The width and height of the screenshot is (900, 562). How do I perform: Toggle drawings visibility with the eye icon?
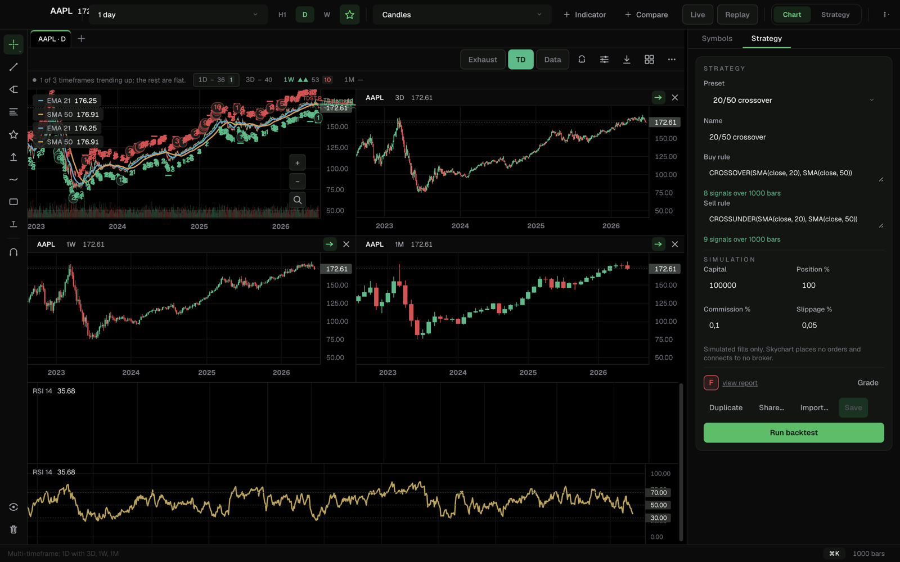coord(13,507)
